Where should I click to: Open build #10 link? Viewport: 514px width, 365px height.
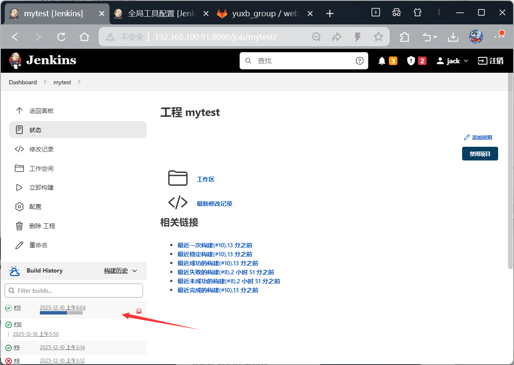18,324
